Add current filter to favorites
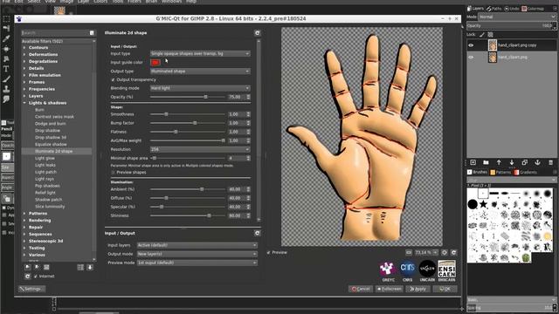This screenshot has height=314, width=559. (x=27, y=267)
